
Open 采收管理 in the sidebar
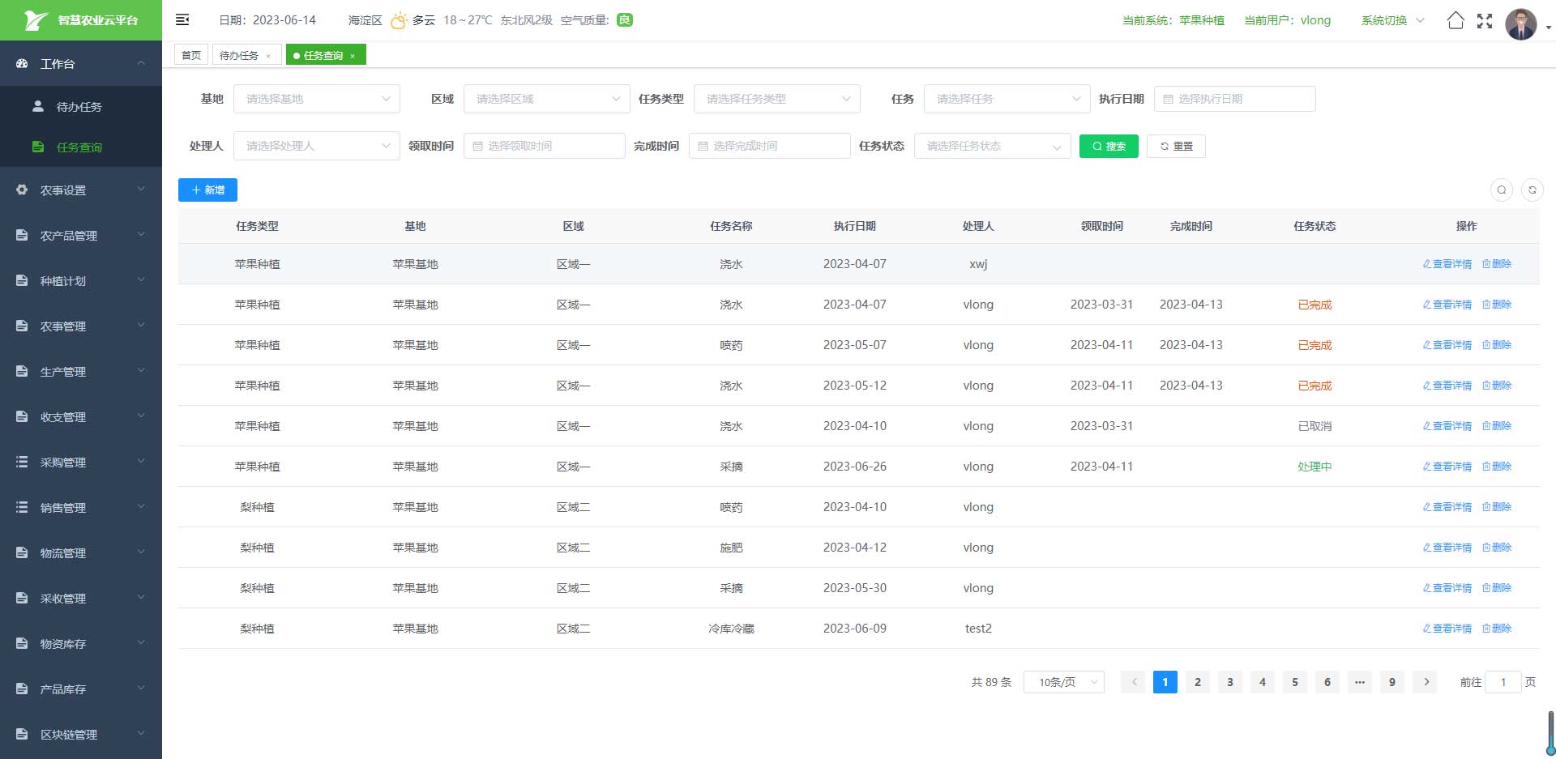[x=81, y=598]
